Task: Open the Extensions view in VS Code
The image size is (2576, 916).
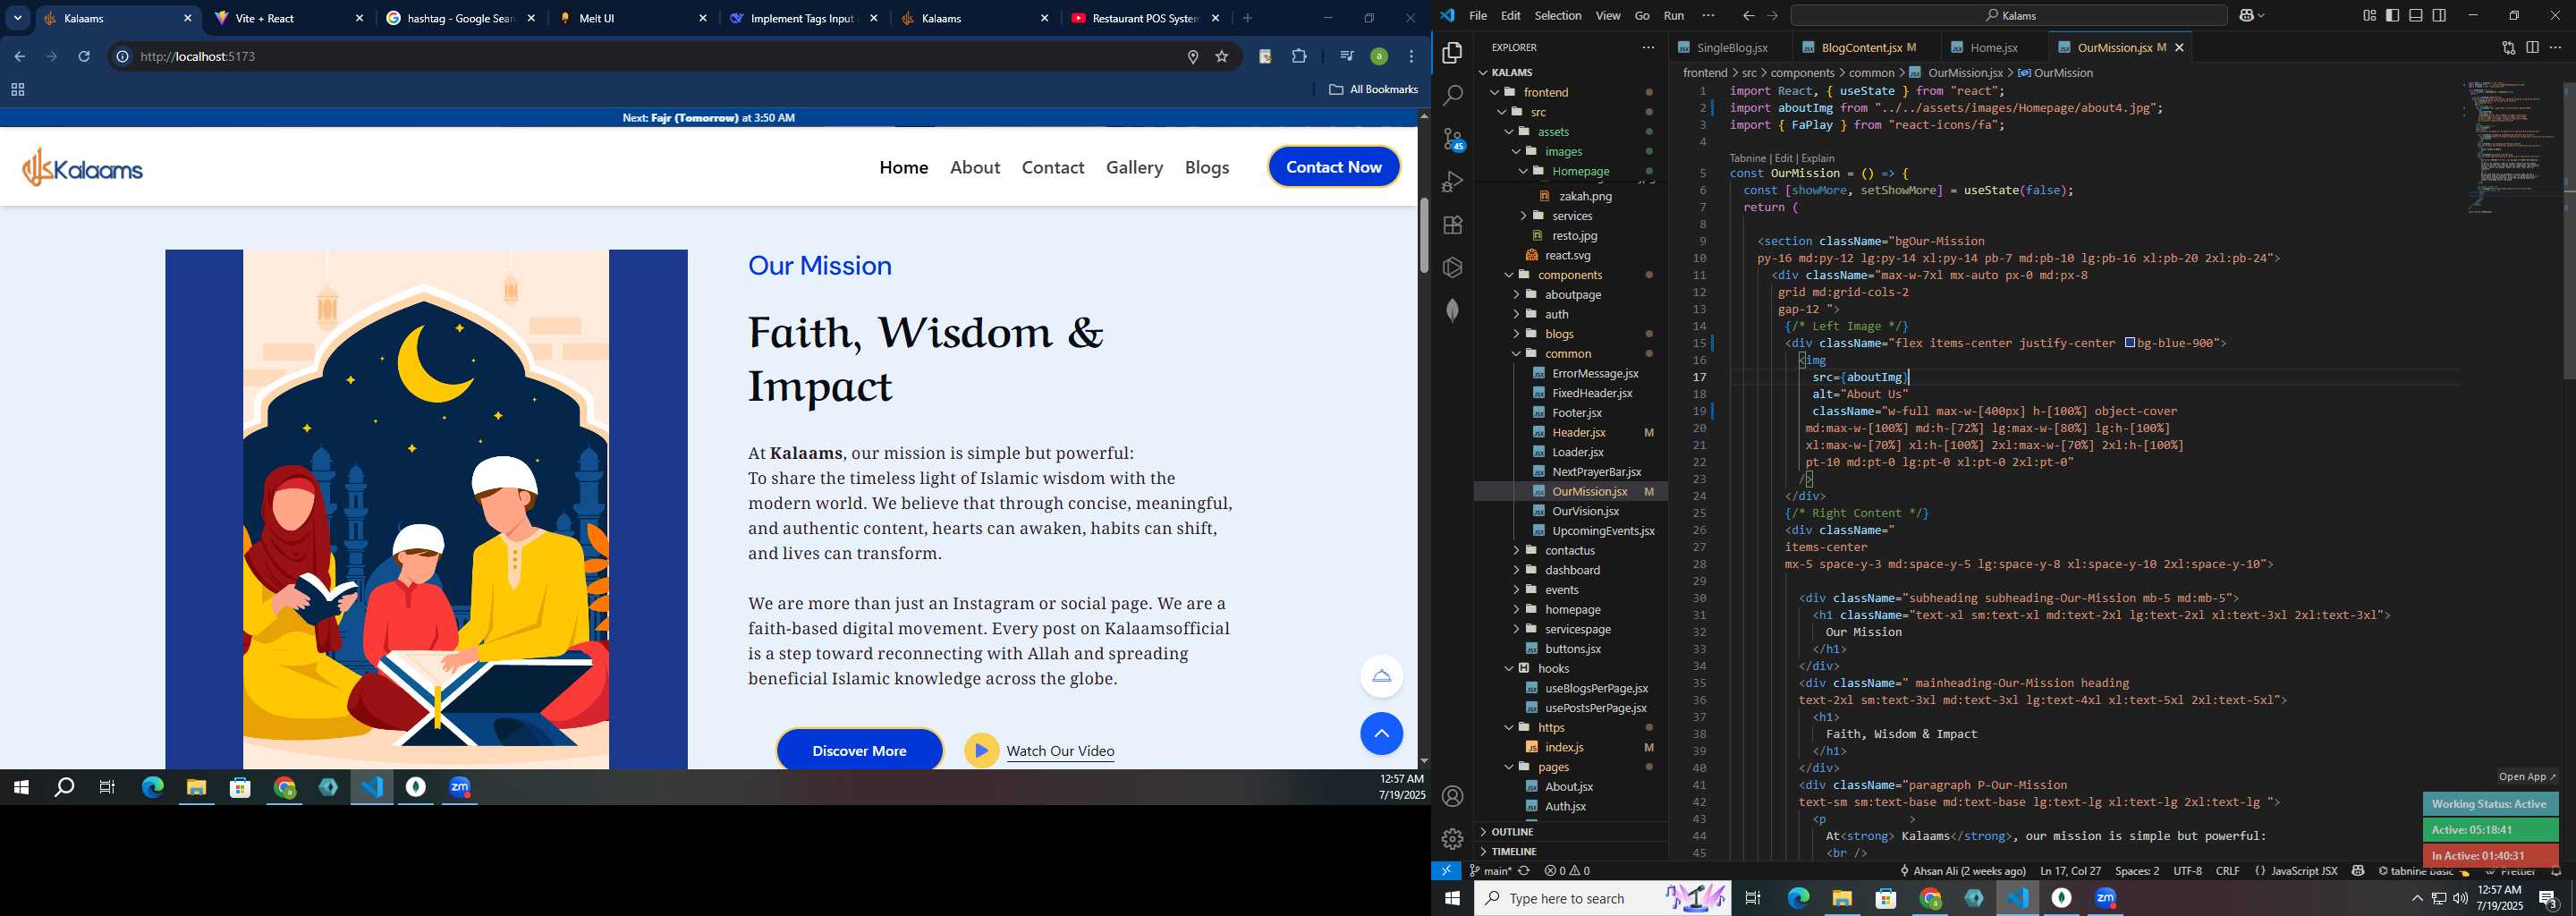Action: (x=1453, y=225)
